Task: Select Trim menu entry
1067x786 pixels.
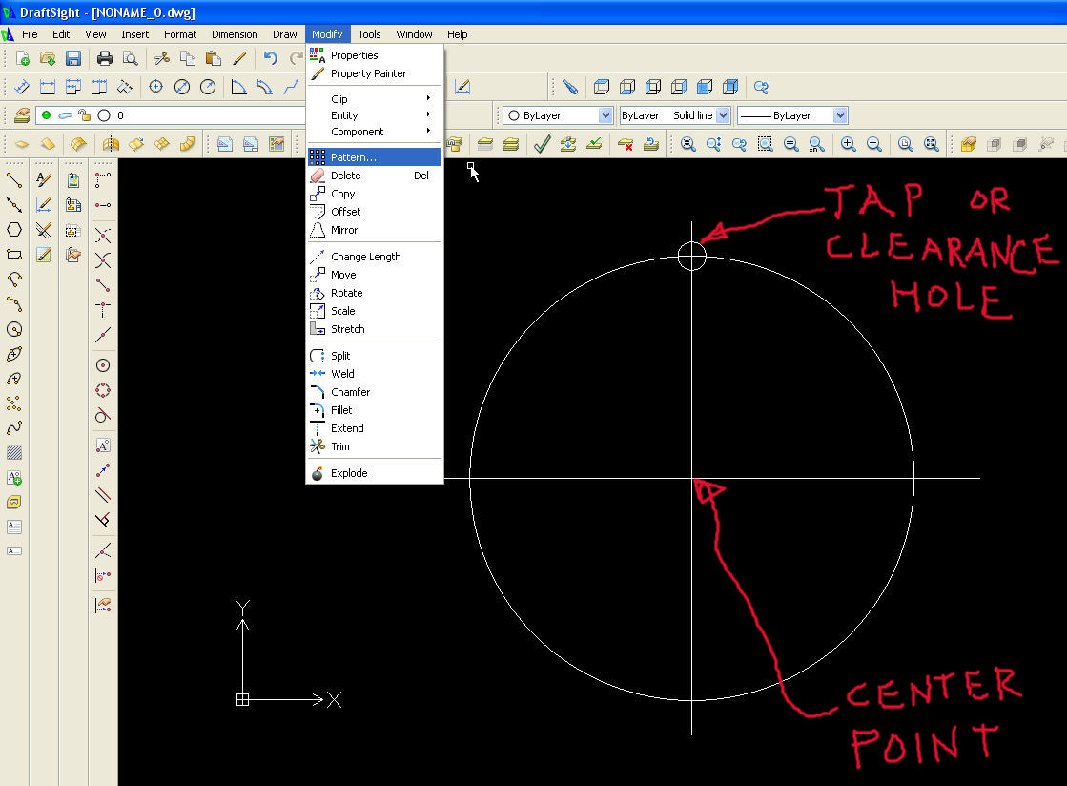Action: coord(375,446)
